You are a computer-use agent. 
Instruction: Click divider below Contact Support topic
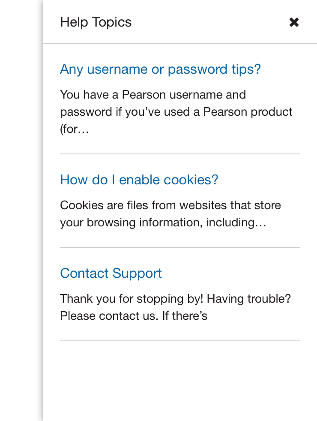(x=180, y=341)
